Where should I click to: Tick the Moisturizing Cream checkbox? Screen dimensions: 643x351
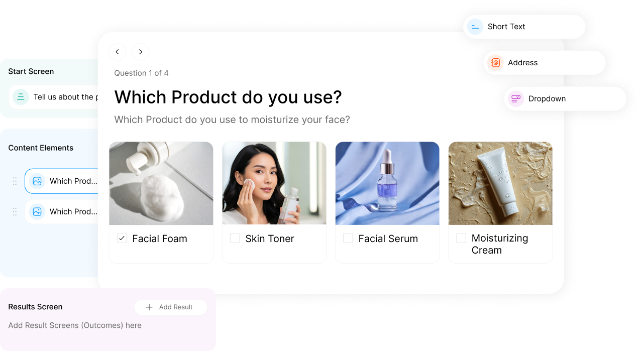click(x=461, y=238)
